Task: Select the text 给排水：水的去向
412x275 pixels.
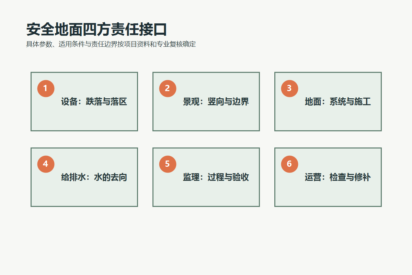Action: pyautogui.click(x=94, y=177)
